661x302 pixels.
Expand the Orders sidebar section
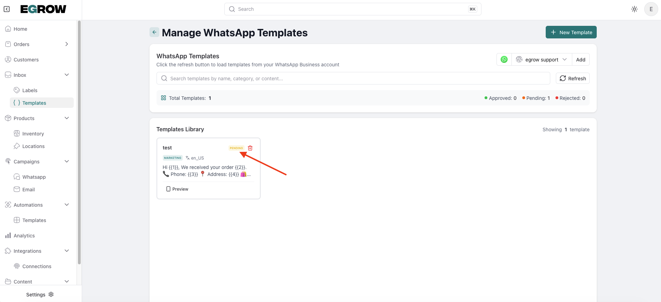click(67, 44)
